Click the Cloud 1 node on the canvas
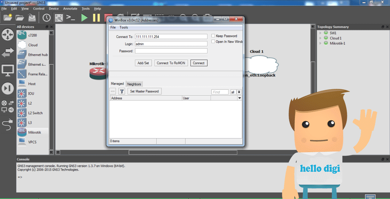The height and width of the screenshot is (199, 390). [261, 64]
